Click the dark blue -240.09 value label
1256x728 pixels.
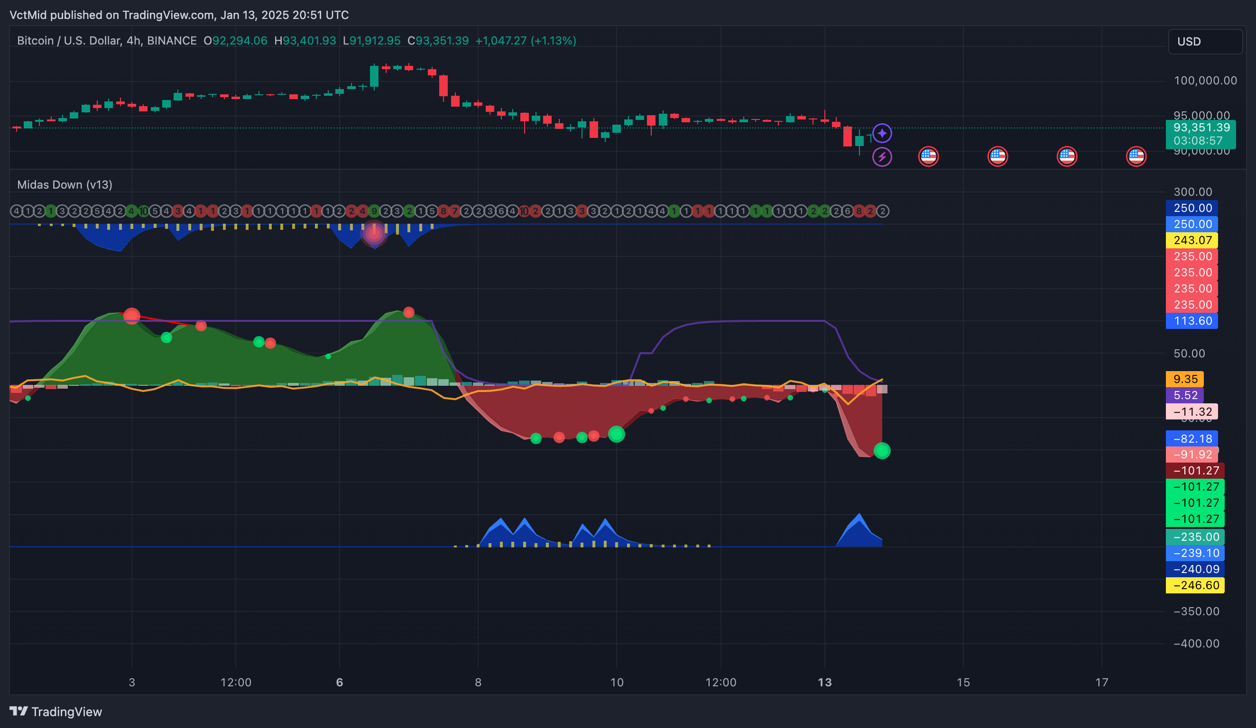tap(1195, 569)
